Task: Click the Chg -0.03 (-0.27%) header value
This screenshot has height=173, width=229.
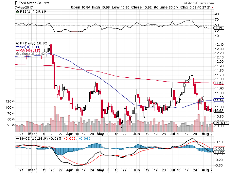Action: [x=195, y=7]
